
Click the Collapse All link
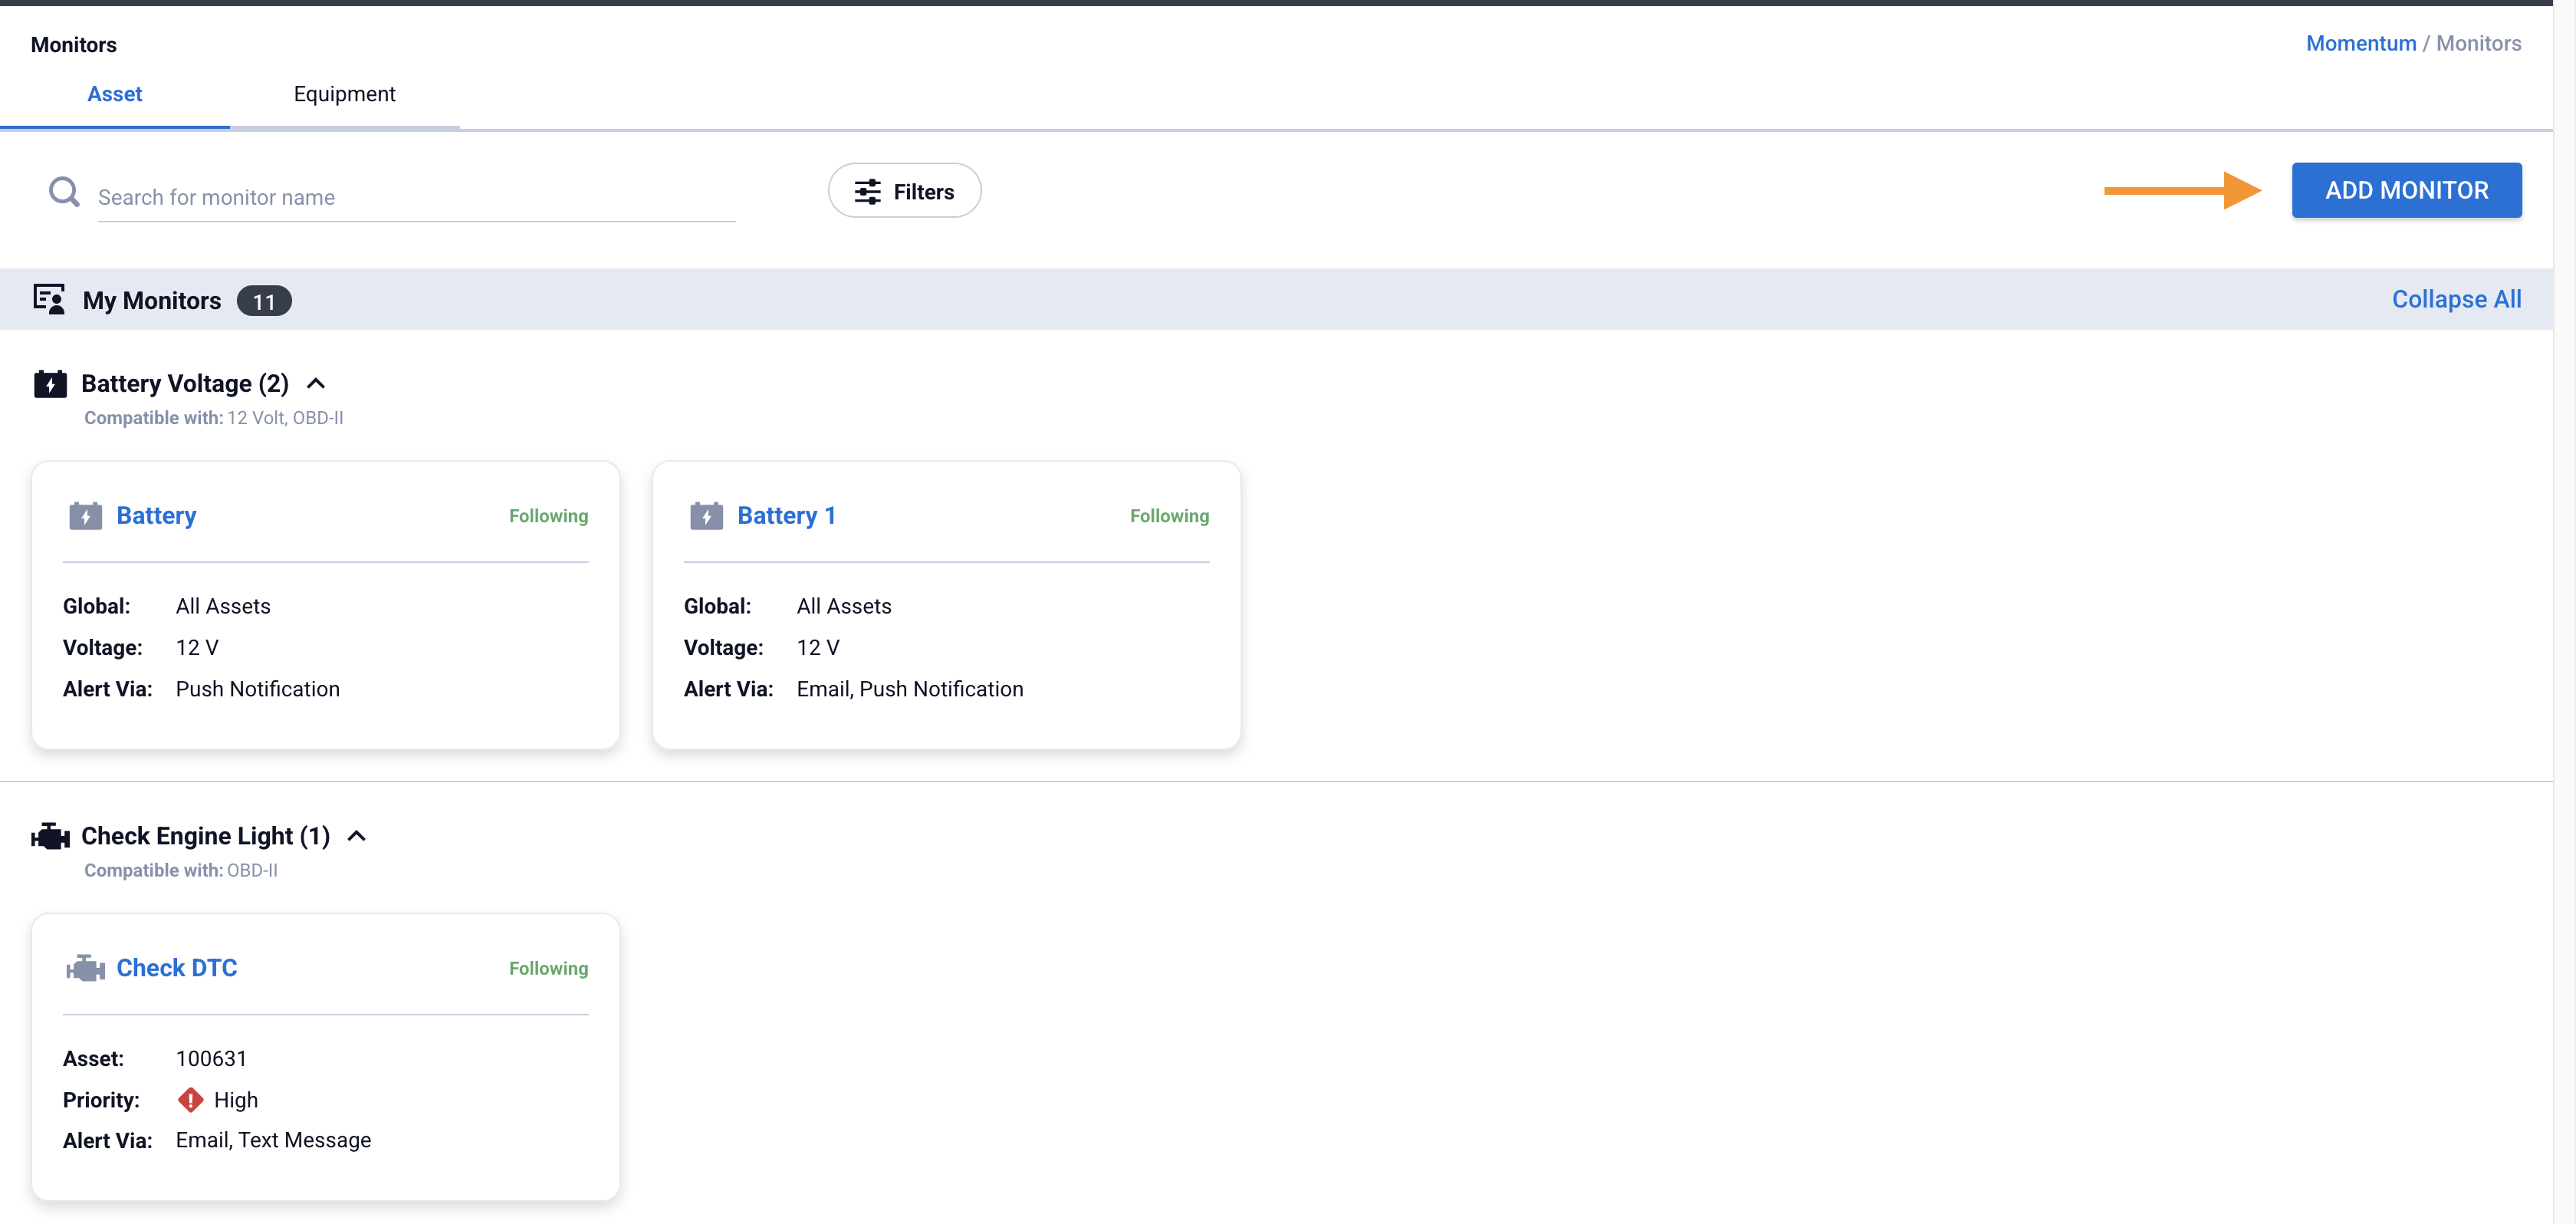coord(2456,299)
